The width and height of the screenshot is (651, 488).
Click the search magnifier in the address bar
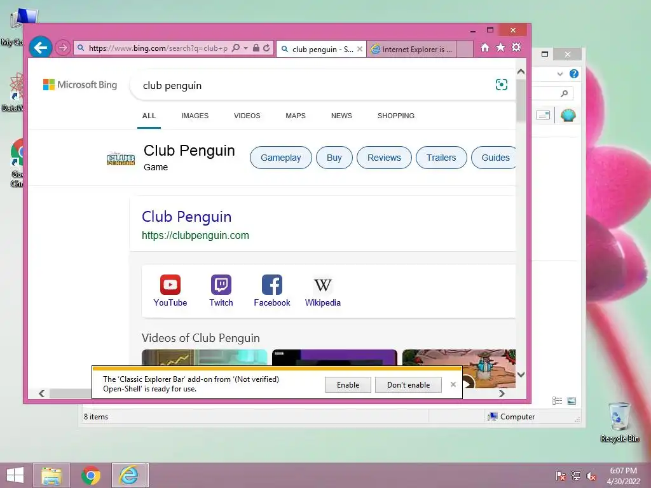pyautogui.click(x=236, y=48)
